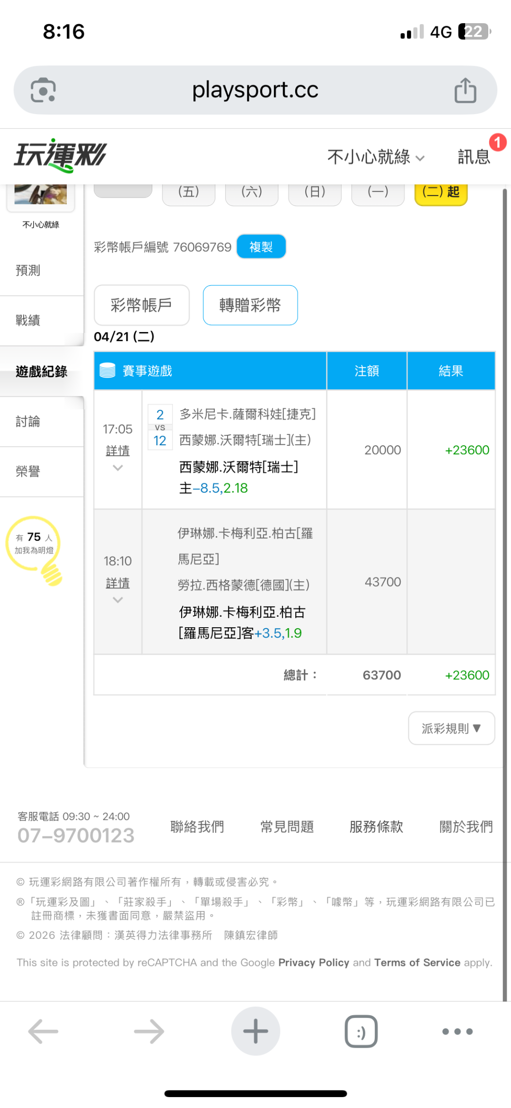Open the 聯絡我們 footer link
The width and height of the screenshot is (511, 1108).
click(197, 827)
